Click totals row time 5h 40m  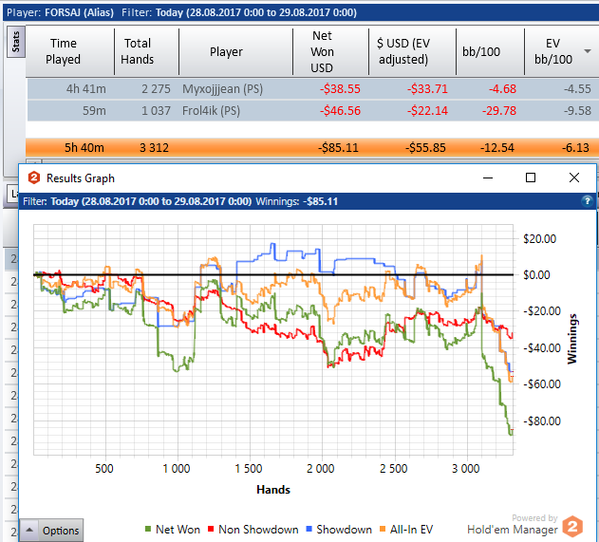click(84, 148)
